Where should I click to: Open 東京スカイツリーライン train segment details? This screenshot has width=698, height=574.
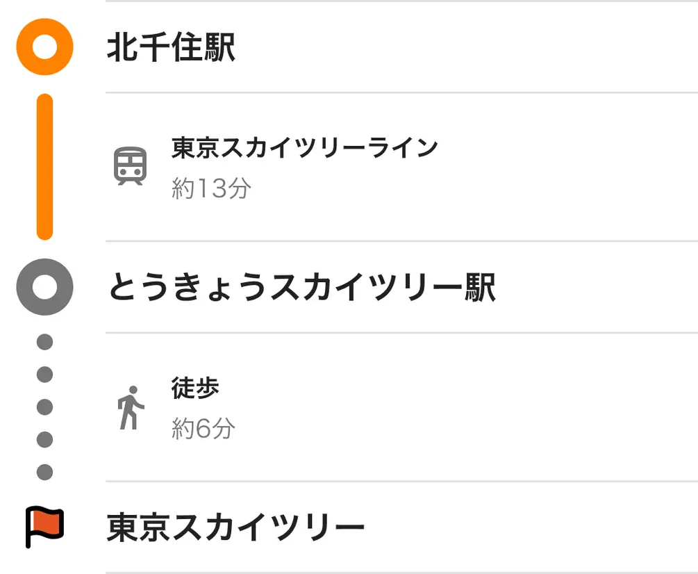tap(401, 167)
